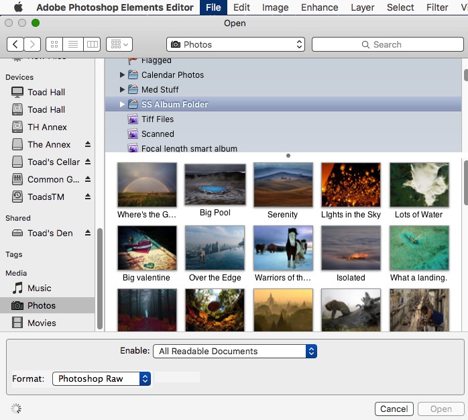Eject The Annex drive
The image size is (468, 420).
click(88, 145)
